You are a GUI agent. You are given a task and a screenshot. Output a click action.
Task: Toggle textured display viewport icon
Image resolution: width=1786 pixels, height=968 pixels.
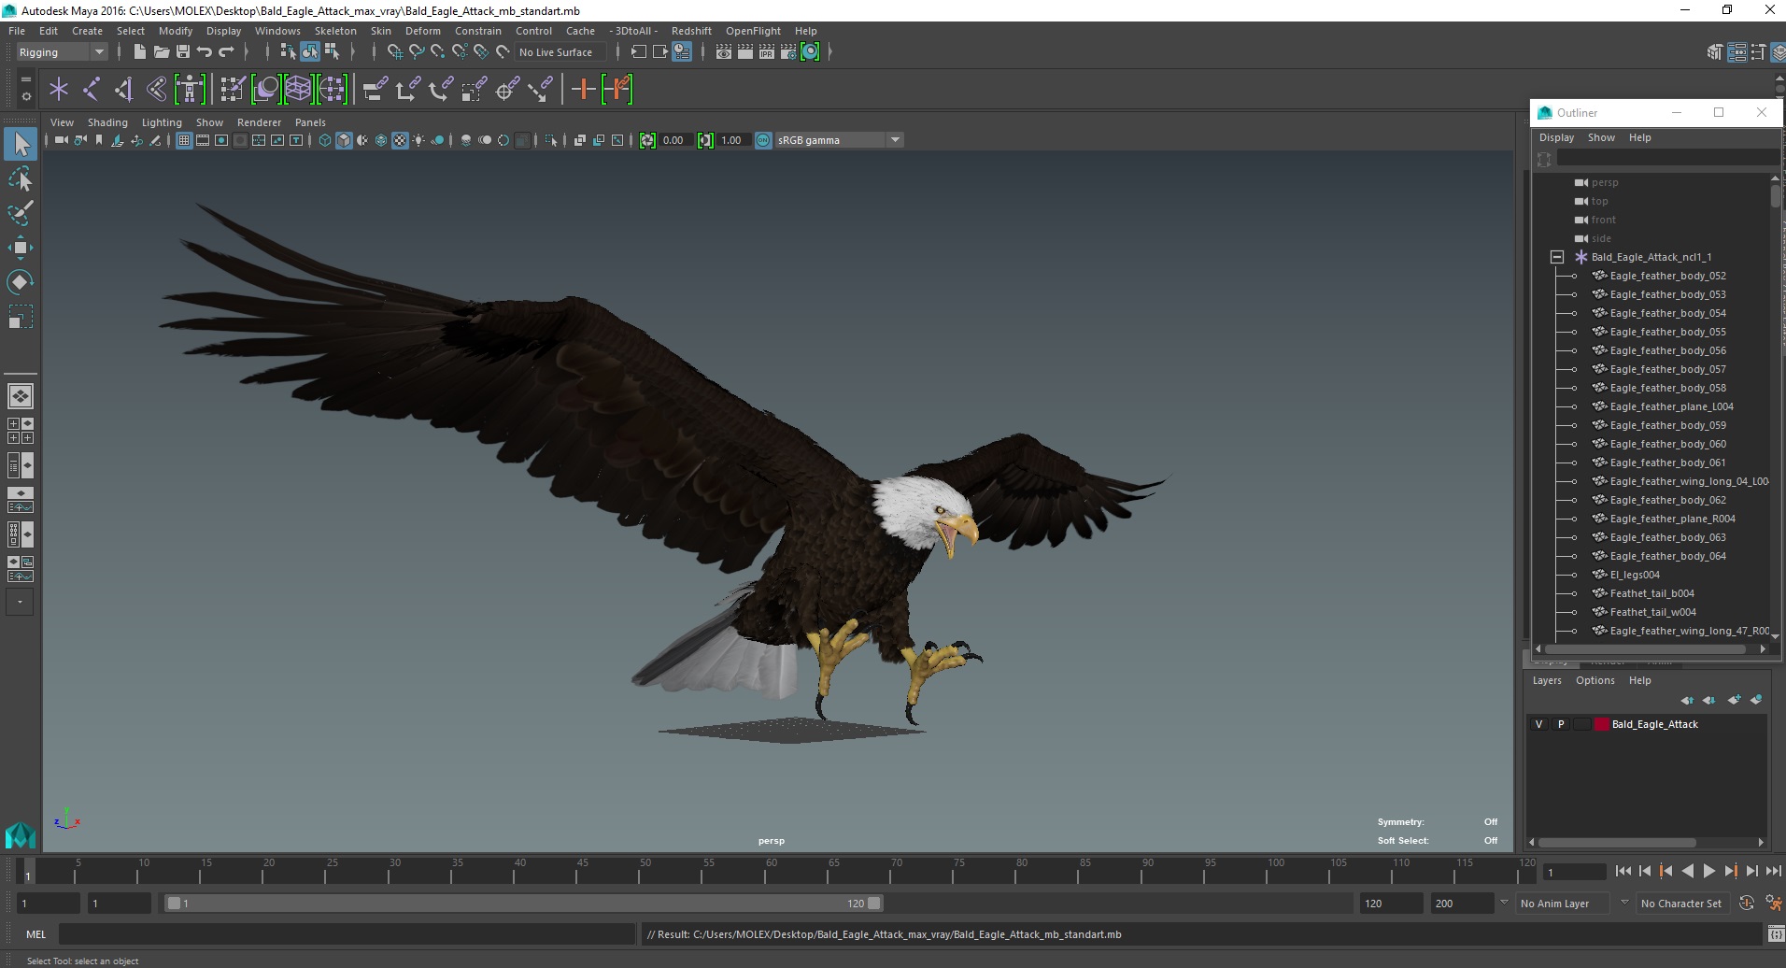400,140
